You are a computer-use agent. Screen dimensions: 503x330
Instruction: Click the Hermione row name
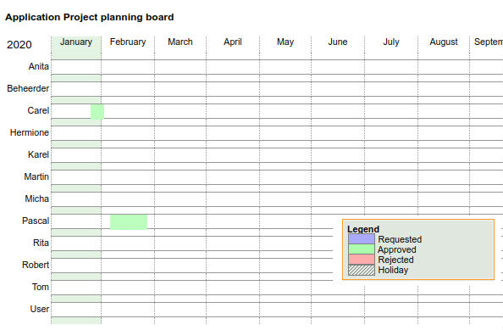coord(29,132)
